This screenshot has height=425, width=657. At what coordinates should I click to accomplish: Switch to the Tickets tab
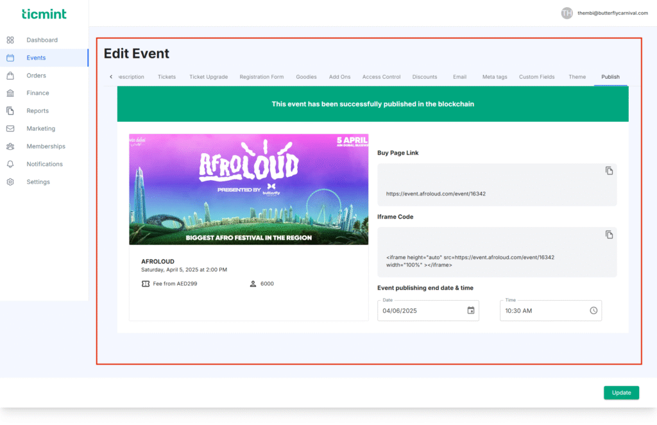pos(167,77)
